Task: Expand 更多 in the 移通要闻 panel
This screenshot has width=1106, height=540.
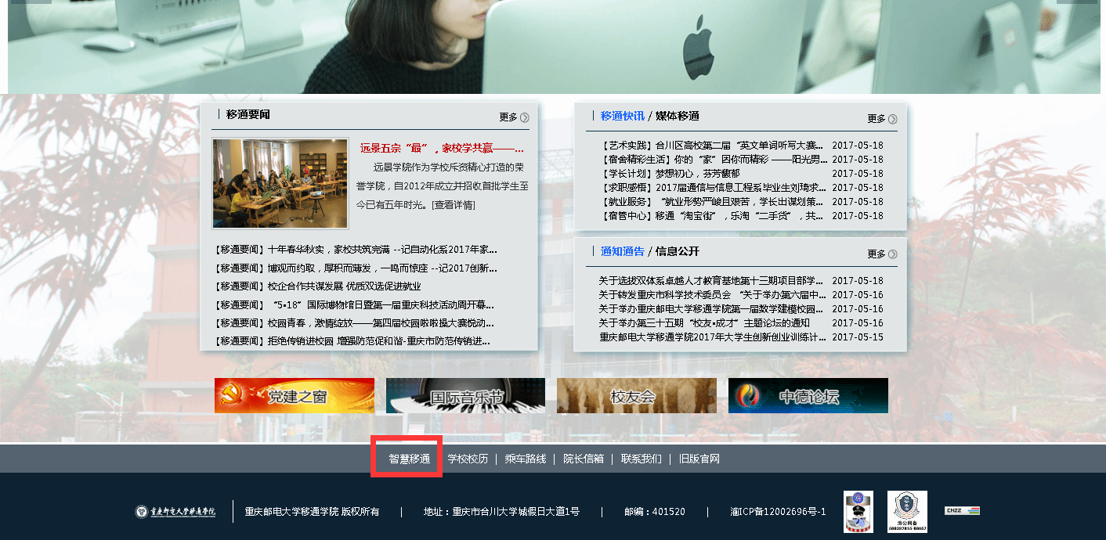Action: [514, 117]
